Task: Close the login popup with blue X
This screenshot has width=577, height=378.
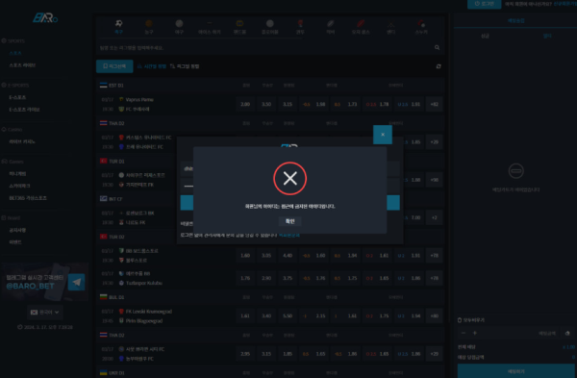Action: (383, 135)
